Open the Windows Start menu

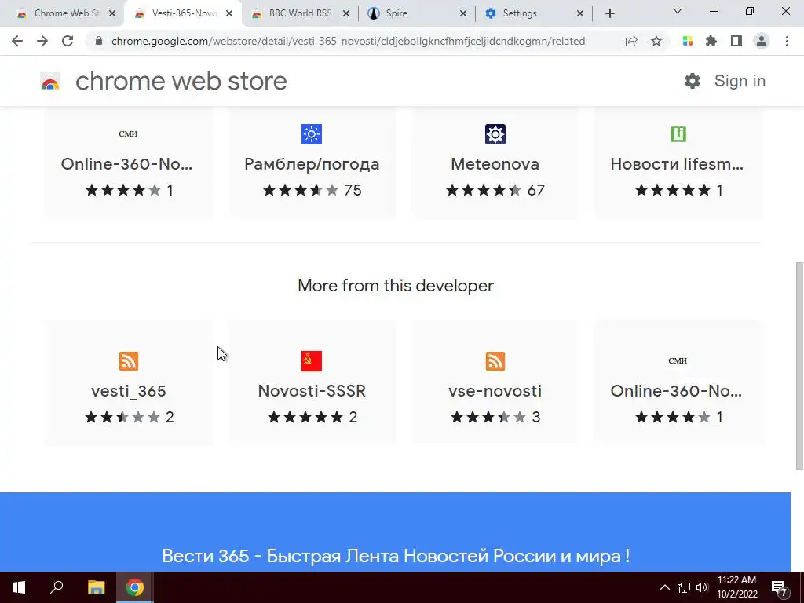pyautogui.click(x=19, y=587)
